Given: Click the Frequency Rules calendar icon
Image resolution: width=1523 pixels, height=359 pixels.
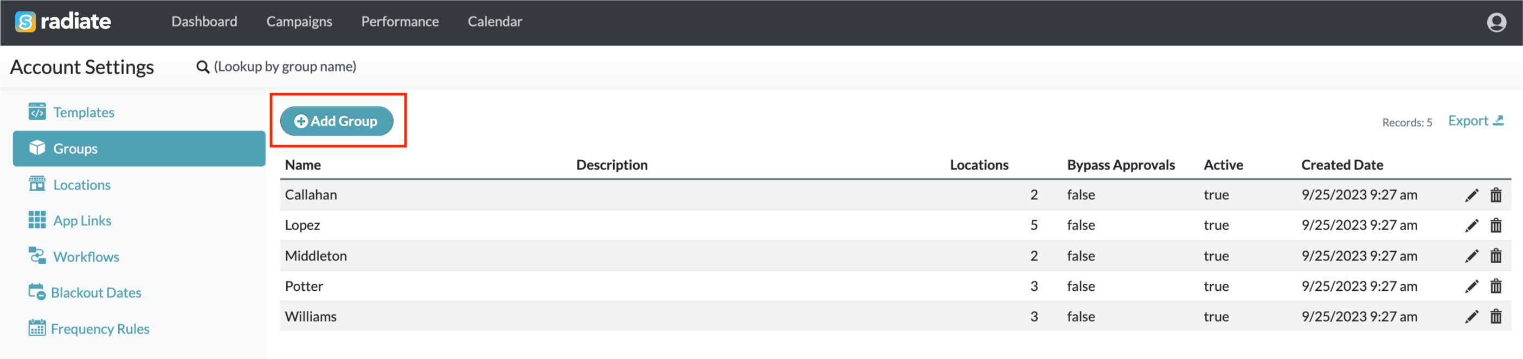Looking at the screenshot, I should (x=37, y=328).
